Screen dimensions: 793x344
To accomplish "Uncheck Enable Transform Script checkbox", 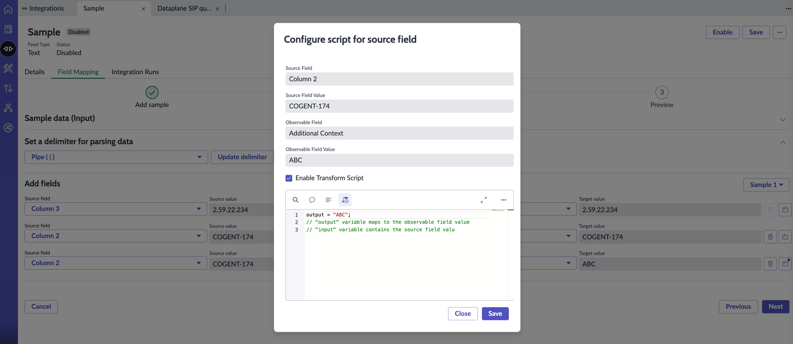I will 289,178.
